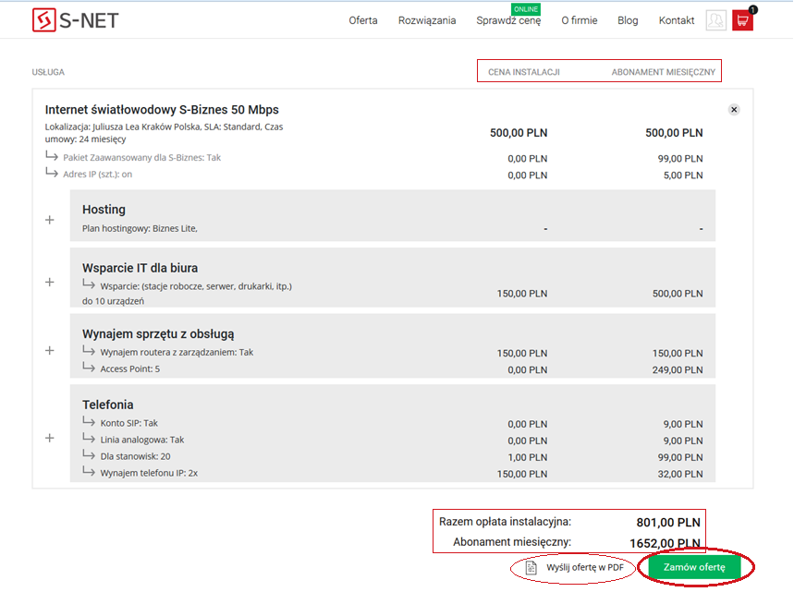
Task: Open the Blog link
Action: point(628,20)
